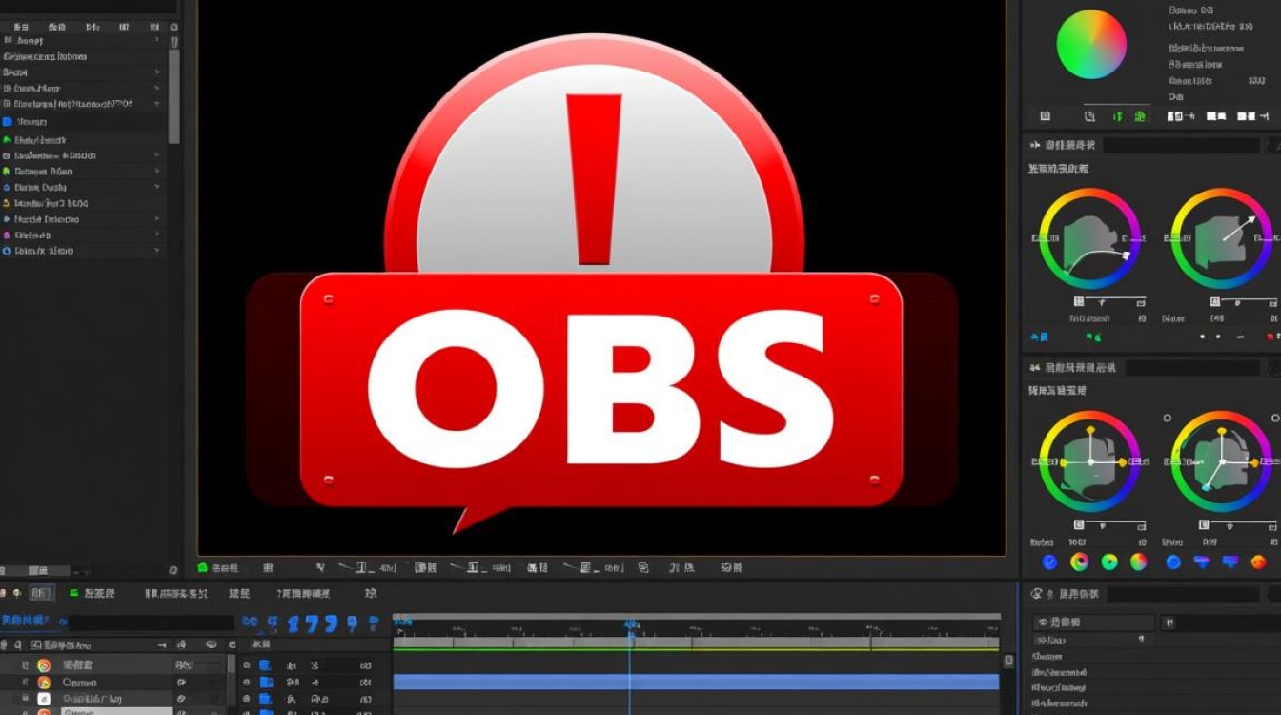Screen dimensions: 1281x715
Task: Pick a hue on the solid color wheel at top right
Action: tap(1091, 44)
